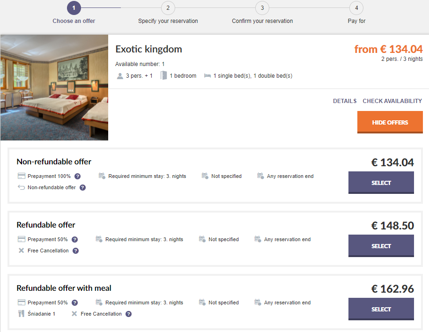The image size is (429, 332).
Task: Click calendar icon by Non-refundable minimum stay
Action: [102, 176]
